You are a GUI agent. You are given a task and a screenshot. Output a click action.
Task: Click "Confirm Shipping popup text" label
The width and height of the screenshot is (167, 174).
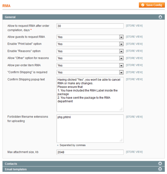pyautogui.click(x=26, y=80)
